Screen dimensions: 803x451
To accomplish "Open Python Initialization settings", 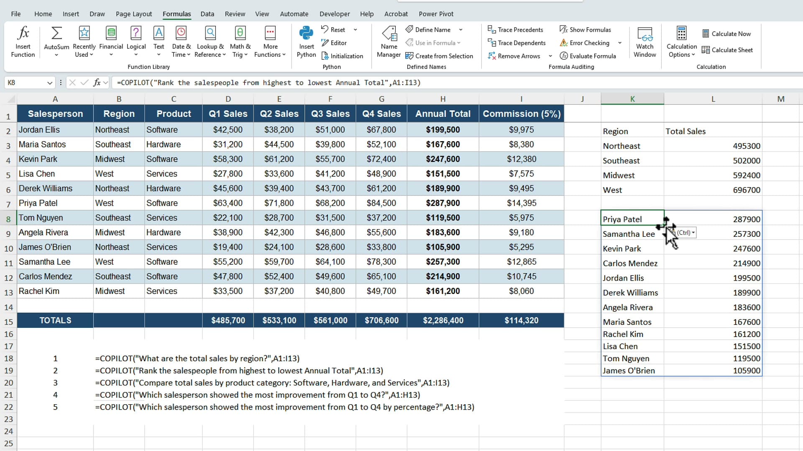I will [x=342, y=56].
